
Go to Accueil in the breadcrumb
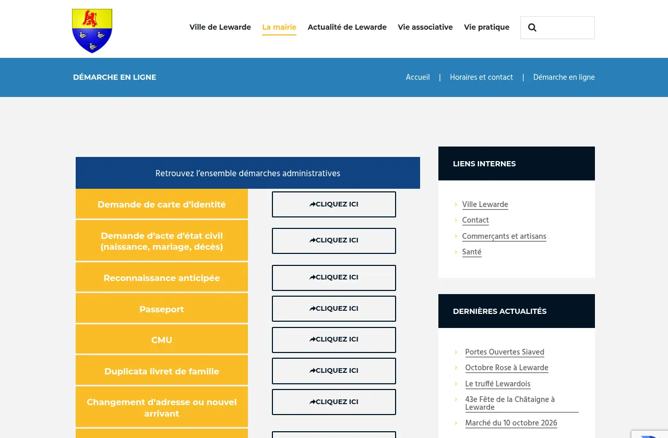coord(418,77)
